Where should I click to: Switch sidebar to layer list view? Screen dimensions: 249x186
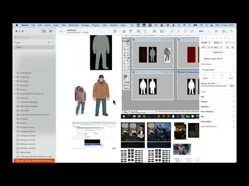(44, 31)
